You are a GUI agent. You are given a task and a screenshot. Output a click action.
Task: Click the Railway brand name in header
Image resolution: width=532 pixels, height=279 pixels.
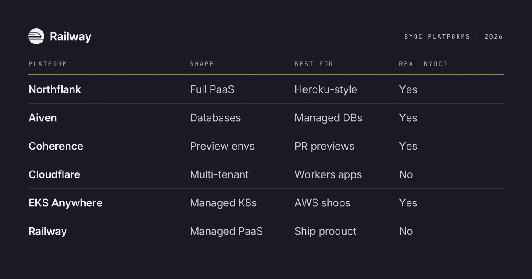(70, 37)
